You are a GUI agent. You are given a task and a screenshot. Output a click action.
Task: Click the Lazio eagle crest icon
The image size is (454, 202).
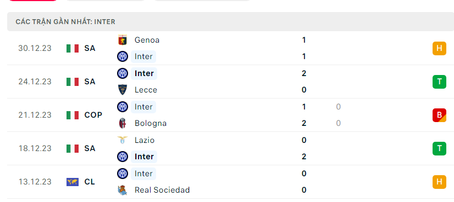click(123, 140)
